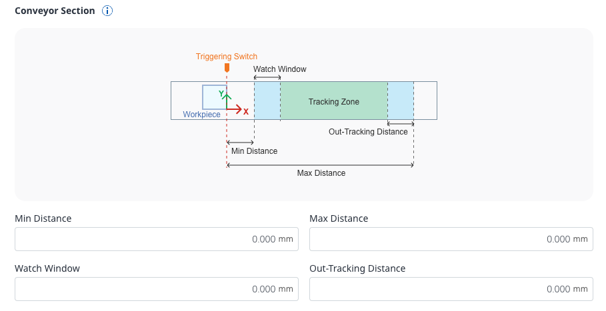Image resolution: width=606 pixels, height=311 pixels.
Task: Click the Out-Tracking Distance dimension arrow in diagram
Action: coord(401,123)
